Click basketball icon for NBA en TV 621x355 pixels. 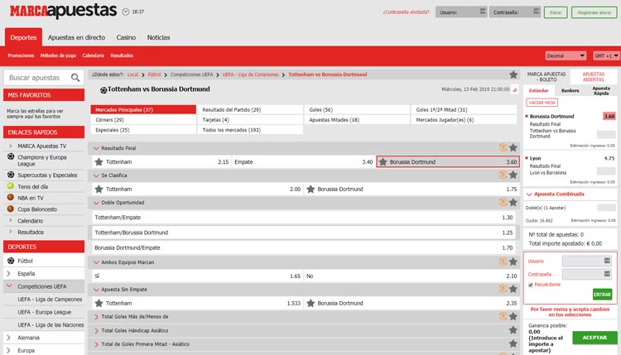click(11, 198)
